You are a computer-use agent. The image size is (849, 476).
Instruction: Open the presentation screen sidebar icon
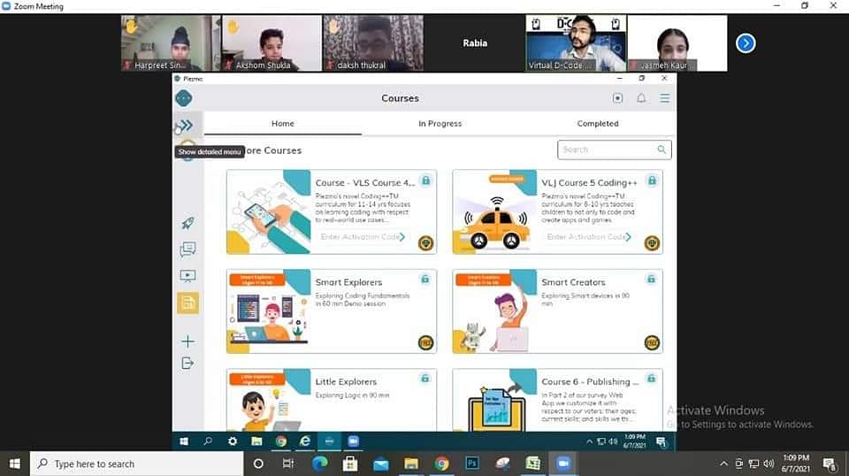pos(187,276)
